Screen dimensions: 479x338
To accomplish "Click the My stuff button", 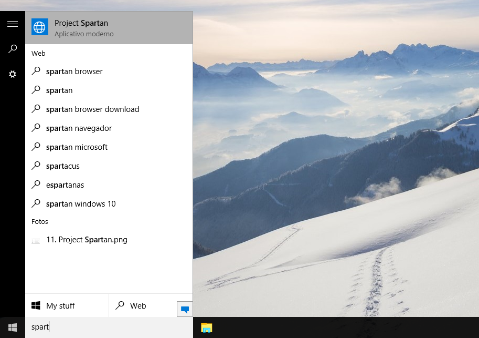I will [61, 305].
